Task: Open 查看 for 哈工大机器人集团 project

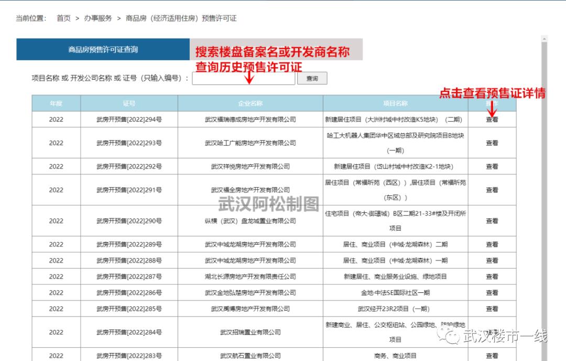Action: (x=492, y=143)
